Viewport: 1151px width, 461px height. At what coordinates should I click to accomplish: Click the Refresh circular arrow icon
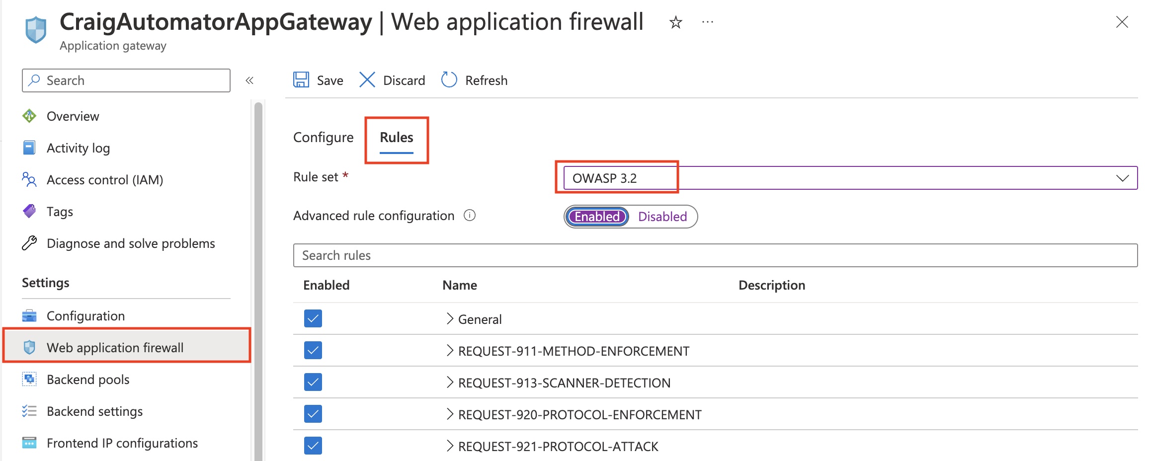[x=449, y=80]
